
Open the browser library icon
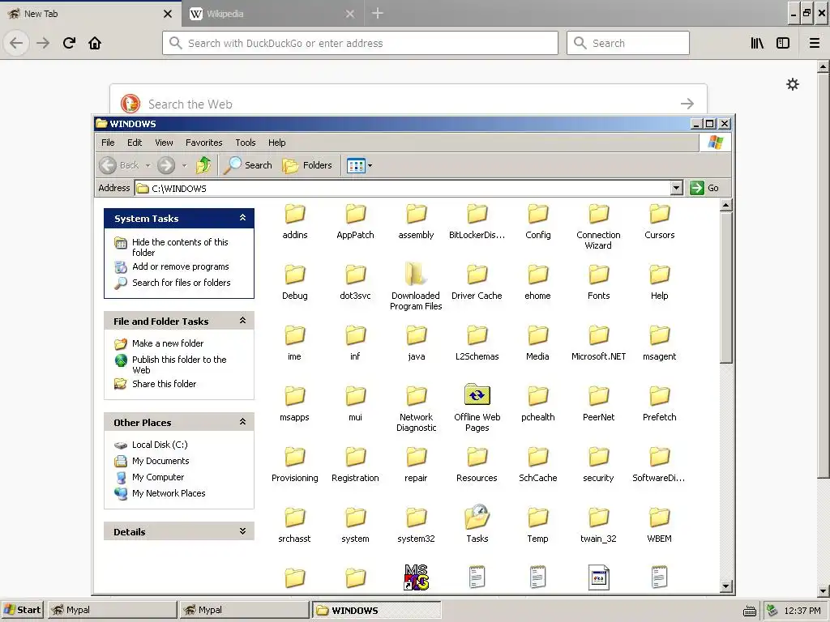point(757,44)
